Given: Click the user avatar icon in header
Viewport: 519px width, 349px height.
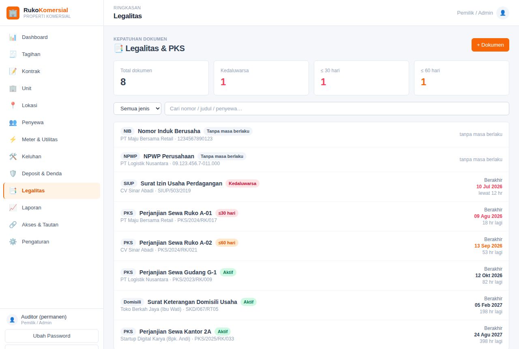Looking at the screenshot, I should [x=503, y=13].
